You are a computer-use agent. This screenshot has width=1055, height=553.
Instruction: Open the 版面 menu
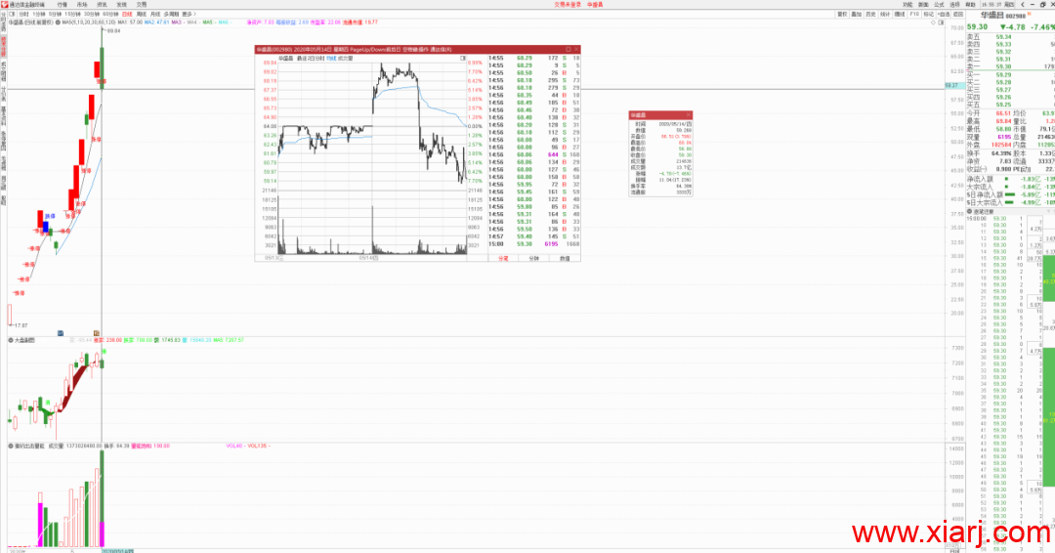click(x=923, y=4)
